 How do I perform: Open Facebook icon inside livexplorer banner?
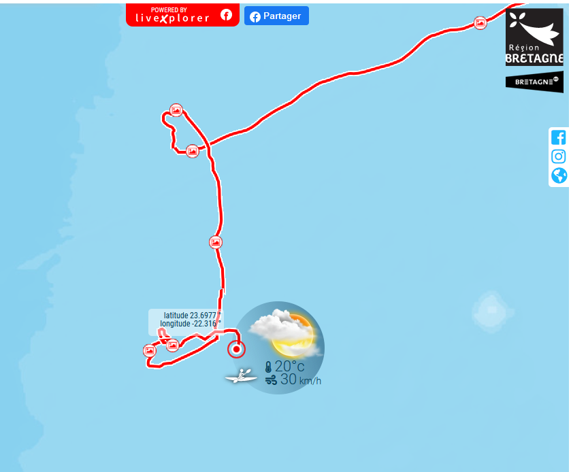pos(226,15)
